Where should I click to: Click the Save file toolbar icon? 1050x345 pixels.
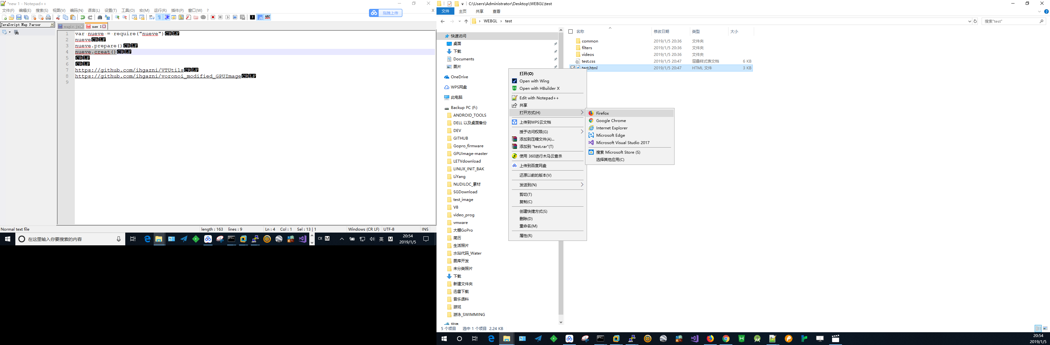coord(19,17)
